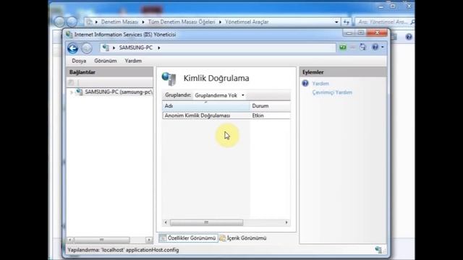
Task: Click the IIS forward navigation arrow
Action: 87,48
